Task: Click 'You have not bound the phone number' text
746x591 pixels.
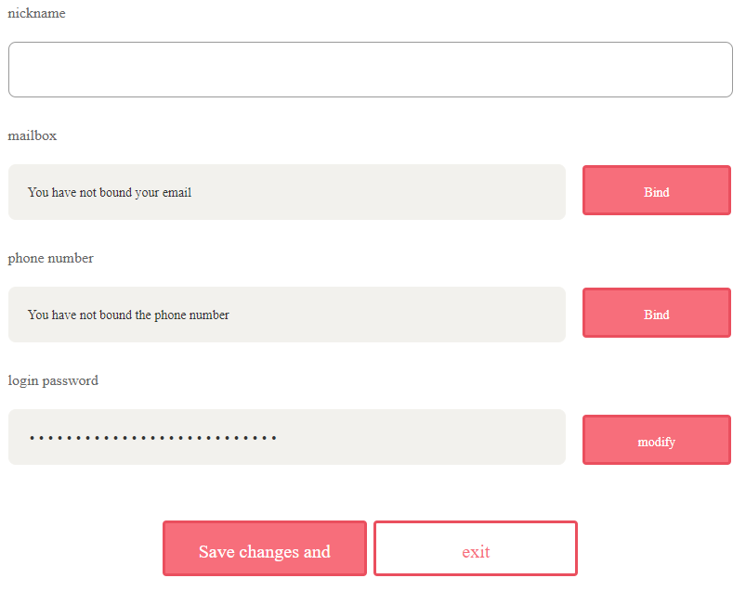Action: (x=128, y=315)
